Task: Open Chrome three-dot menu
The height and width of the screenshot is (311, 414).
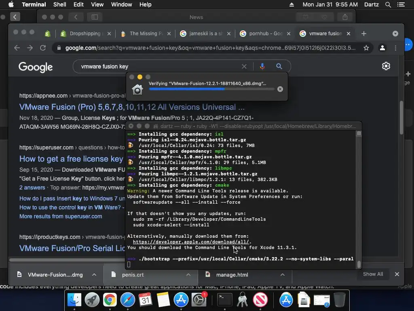Action: [395, 48]
